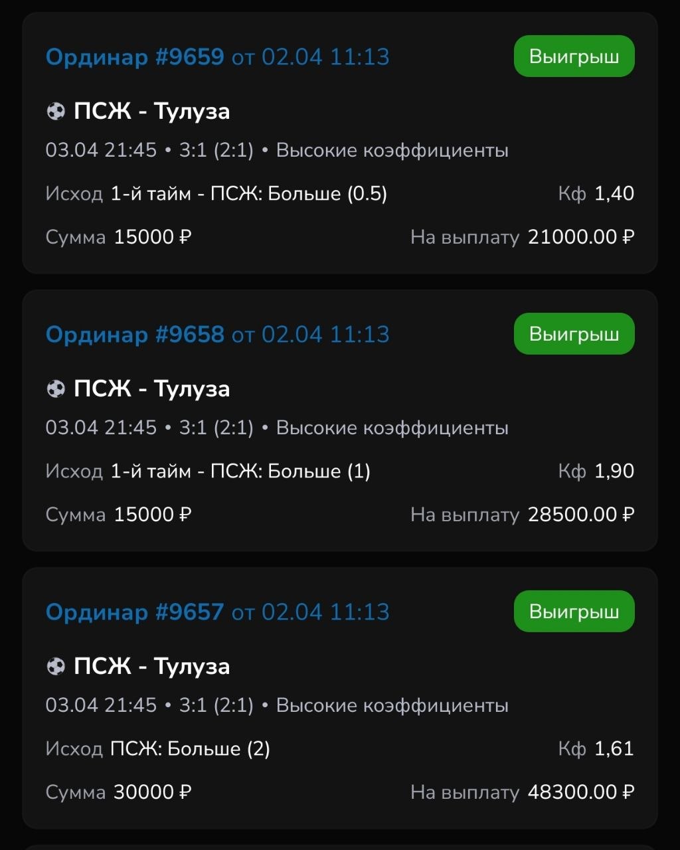Click the soccer ball icon in bet #9657
Viewport: 680px width, 850px height.
56,667
